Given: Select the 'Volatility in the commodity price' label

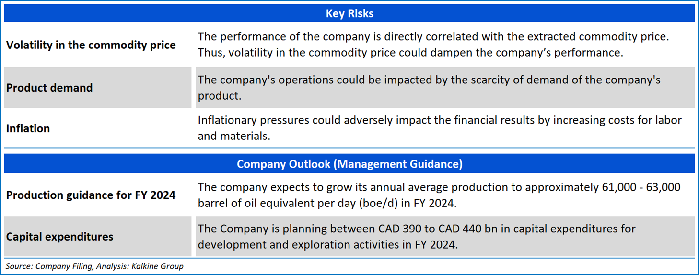Looking at the screenshot, I should tap(91, 45).
